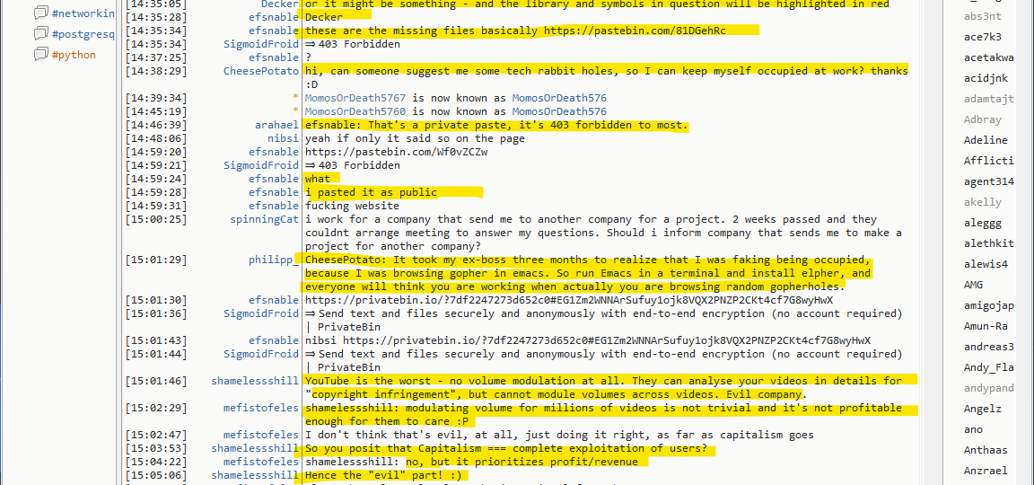This screenshot has width=1034, height=485.
Task: Open the #postgresql channel
Action: point(83,34)
